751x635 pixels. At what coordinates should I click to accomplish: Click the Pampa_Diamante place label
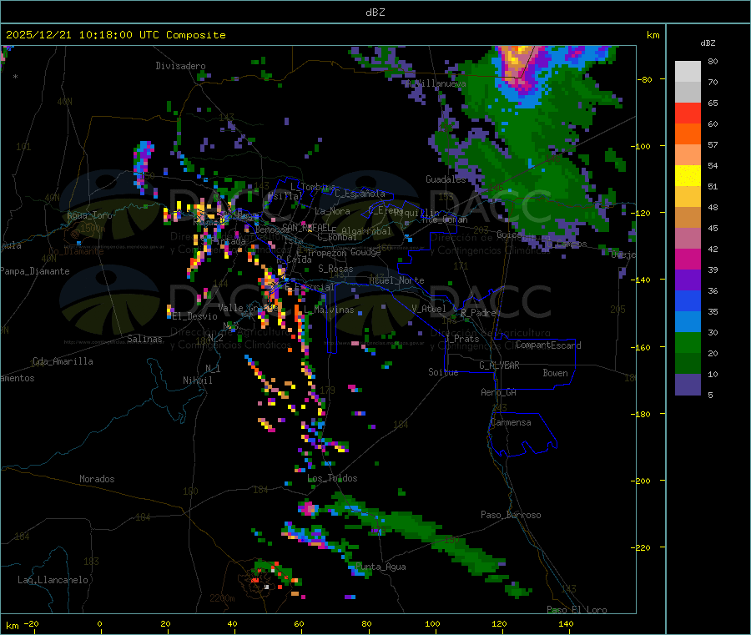click(35, 271)
